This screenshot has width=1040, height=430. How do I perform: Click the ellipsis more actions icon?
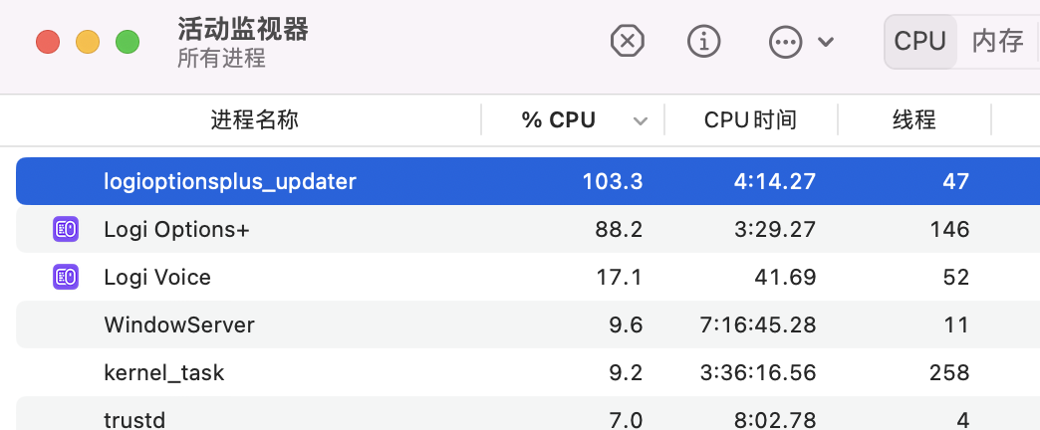pos(785,41)
